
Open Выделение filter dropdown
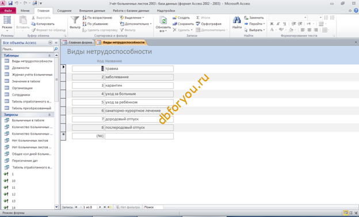click(x=132, y=18)
